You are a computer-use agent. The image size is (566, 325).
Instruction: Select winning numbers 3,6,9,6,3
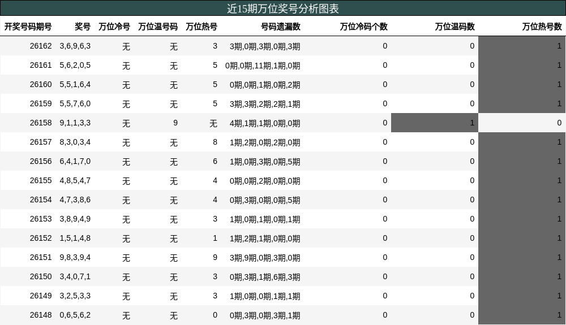click(x=75, y=46)
